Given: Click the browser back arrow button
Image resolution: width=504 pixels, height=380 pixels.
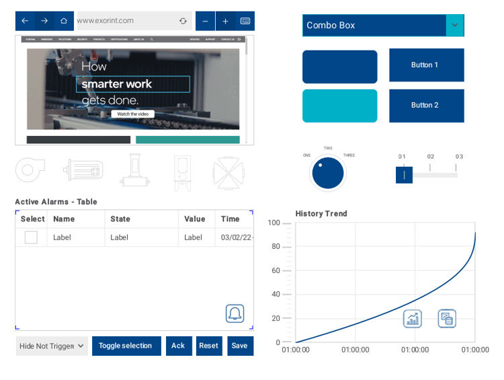Looking at the screenshot, I should click(x=25, y=21).
